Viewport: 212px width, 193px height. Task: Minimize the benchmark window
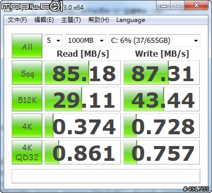[x=164, y=6]
